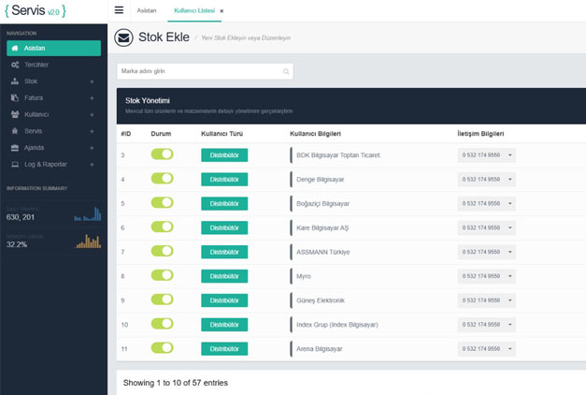Open phone dropdown for Güneş Elektronik

510,300
